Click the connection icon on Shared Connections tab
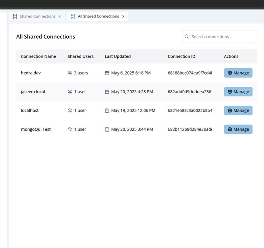This screenshot has width=264, height=248. [x=15, y=16]
